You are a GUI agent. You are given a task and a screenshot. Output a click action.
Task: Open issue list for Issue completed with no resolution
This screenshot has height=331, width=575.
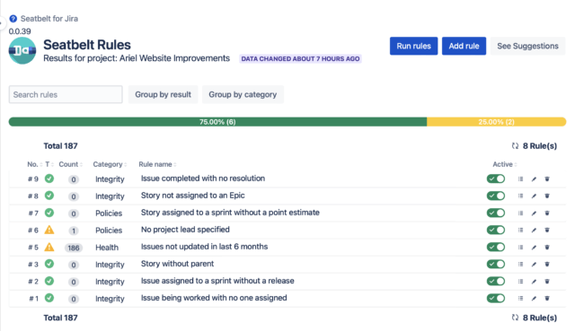click(x=520, y=179)
